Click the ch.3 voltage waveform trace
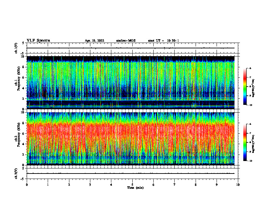 point(130,174)
